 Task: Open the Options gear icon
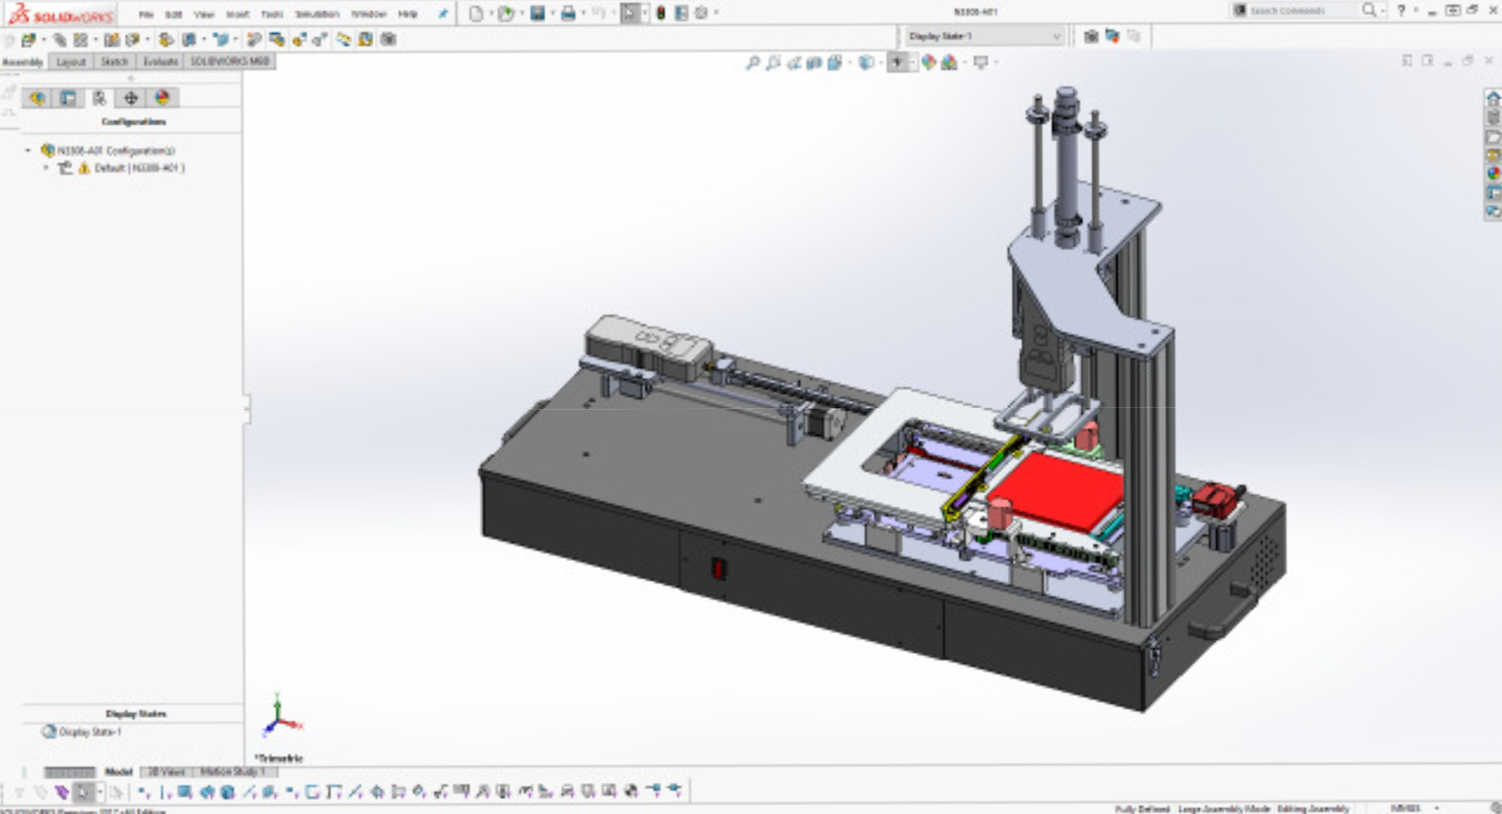click(701, 13)
